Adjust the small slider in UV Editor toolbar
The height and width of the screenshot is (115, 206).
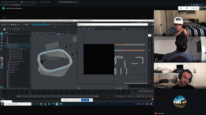coord(143,29)
